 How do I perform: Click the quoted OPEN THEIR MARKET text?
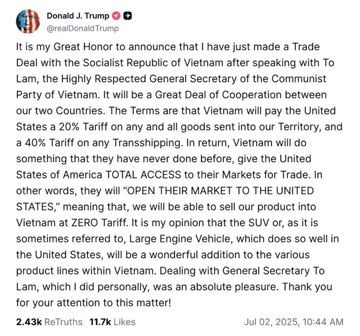(x=177, y=191)
